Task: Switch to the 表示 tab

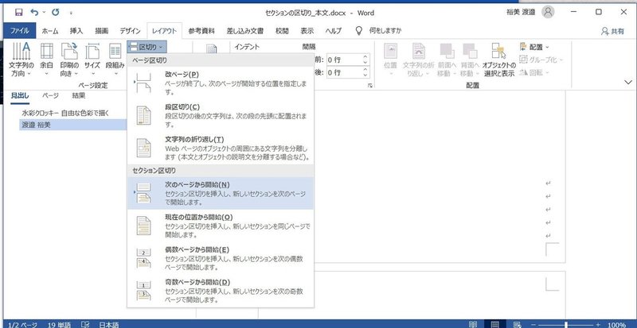Action: click(307, 31)
